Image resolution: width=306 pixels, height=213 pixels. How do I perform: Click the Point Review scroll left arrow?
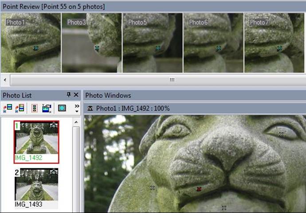tap(5, 80)
